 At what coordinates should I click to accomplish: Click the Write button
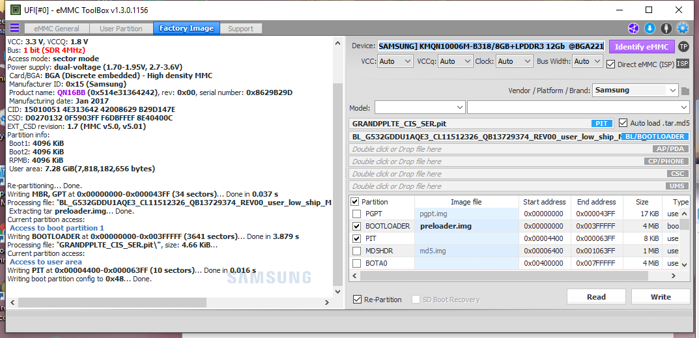click(661, 297)
